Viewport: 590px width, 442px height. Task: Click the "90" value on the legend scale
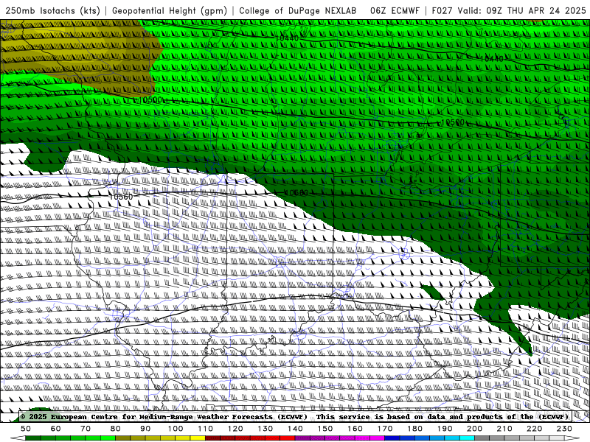145,429
